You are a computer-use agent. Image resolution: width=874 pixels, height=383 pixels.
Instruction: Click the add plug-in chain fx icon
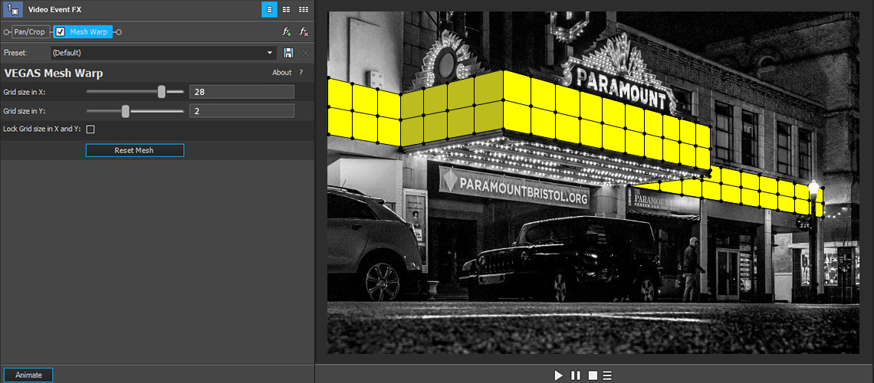click(x=287, y=31)
